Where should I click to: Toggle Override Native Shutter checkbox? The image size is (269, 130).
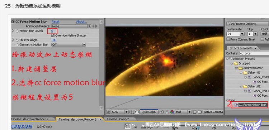point(53,35)
